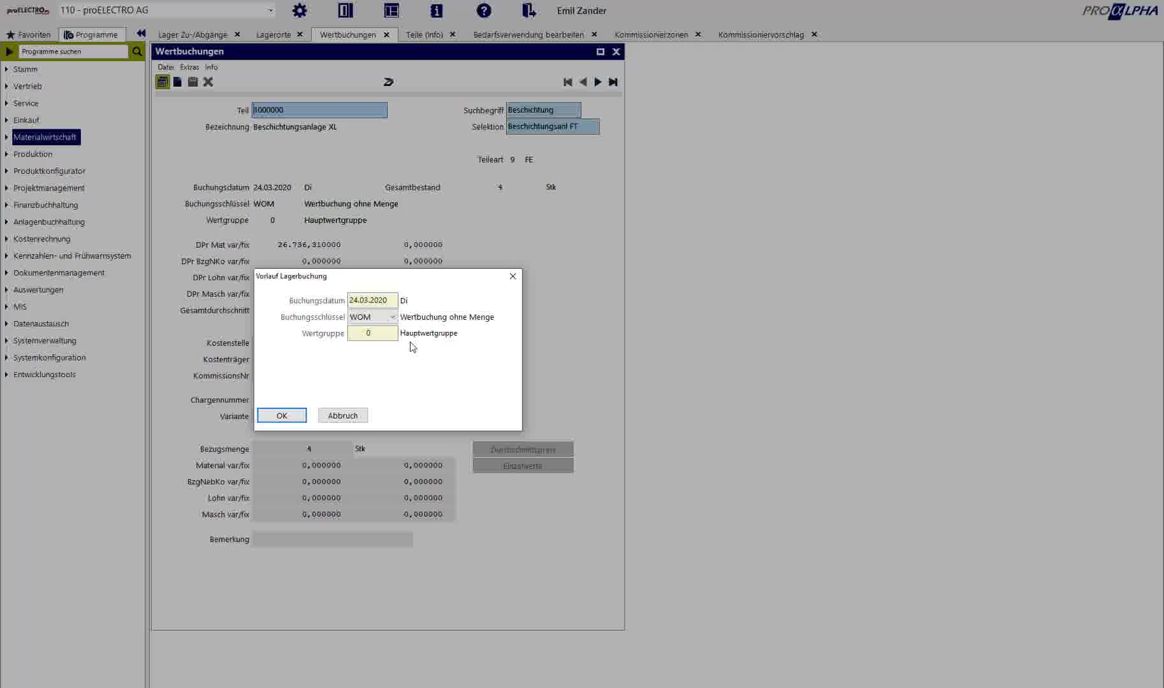This screenshot has height=688, width=1164.
Task: Select Dokumentenmanagement in the program tree
Action: click(x=59, y=273)
